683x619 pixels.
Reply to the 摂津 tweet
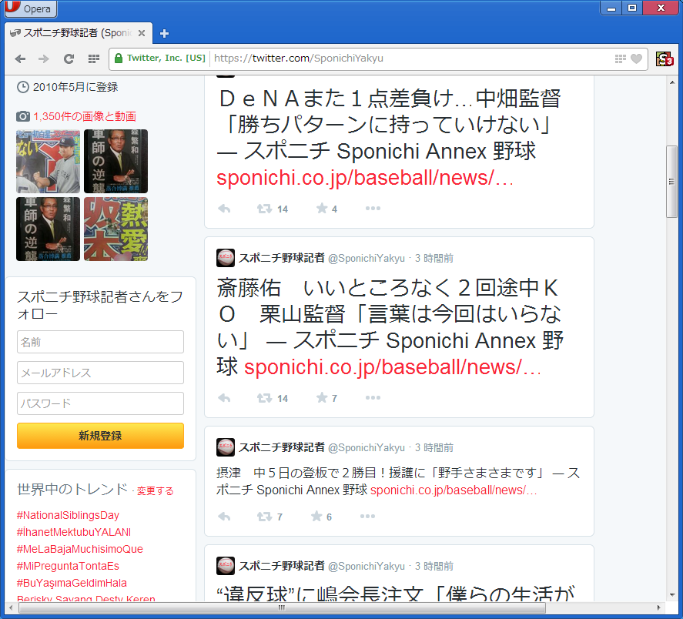coord(224,517)
